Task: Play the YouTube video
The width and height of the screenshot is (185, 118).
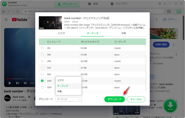Action: [10, 83]
